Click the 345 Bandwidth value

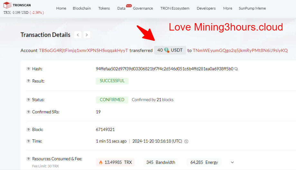tap(161, 162)
